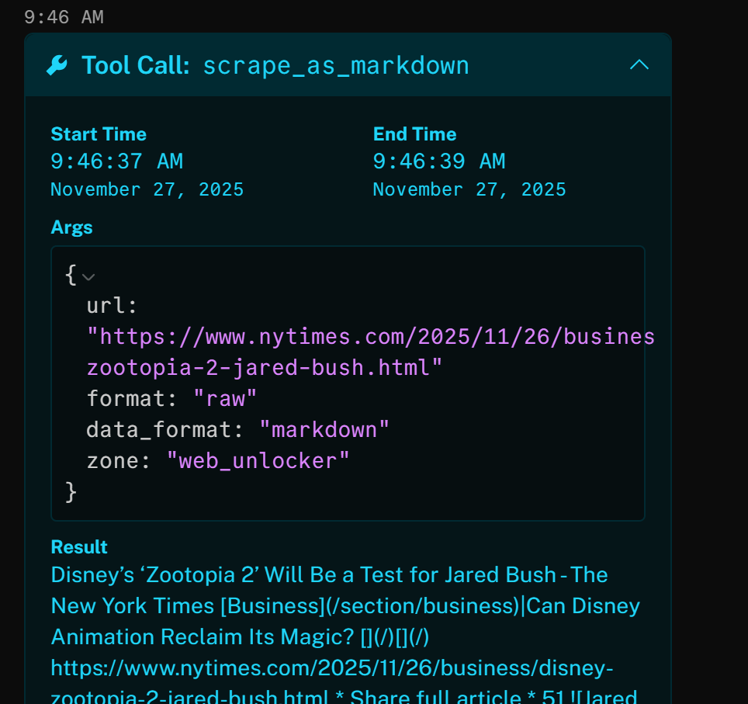Collapse the scrape_as_markdown tool call card
The image size is (748, 704).
(x=639, y=65)
